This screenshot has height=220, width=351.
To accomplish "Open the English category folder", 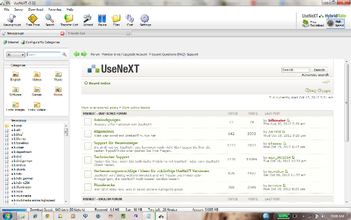I will pyautogui.click(x=16, y=77).
